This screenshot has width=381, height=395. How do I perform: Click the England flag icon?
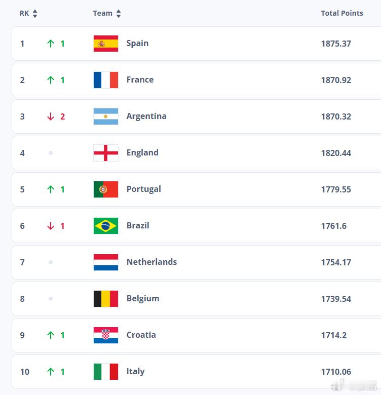(x=106, y=153)
